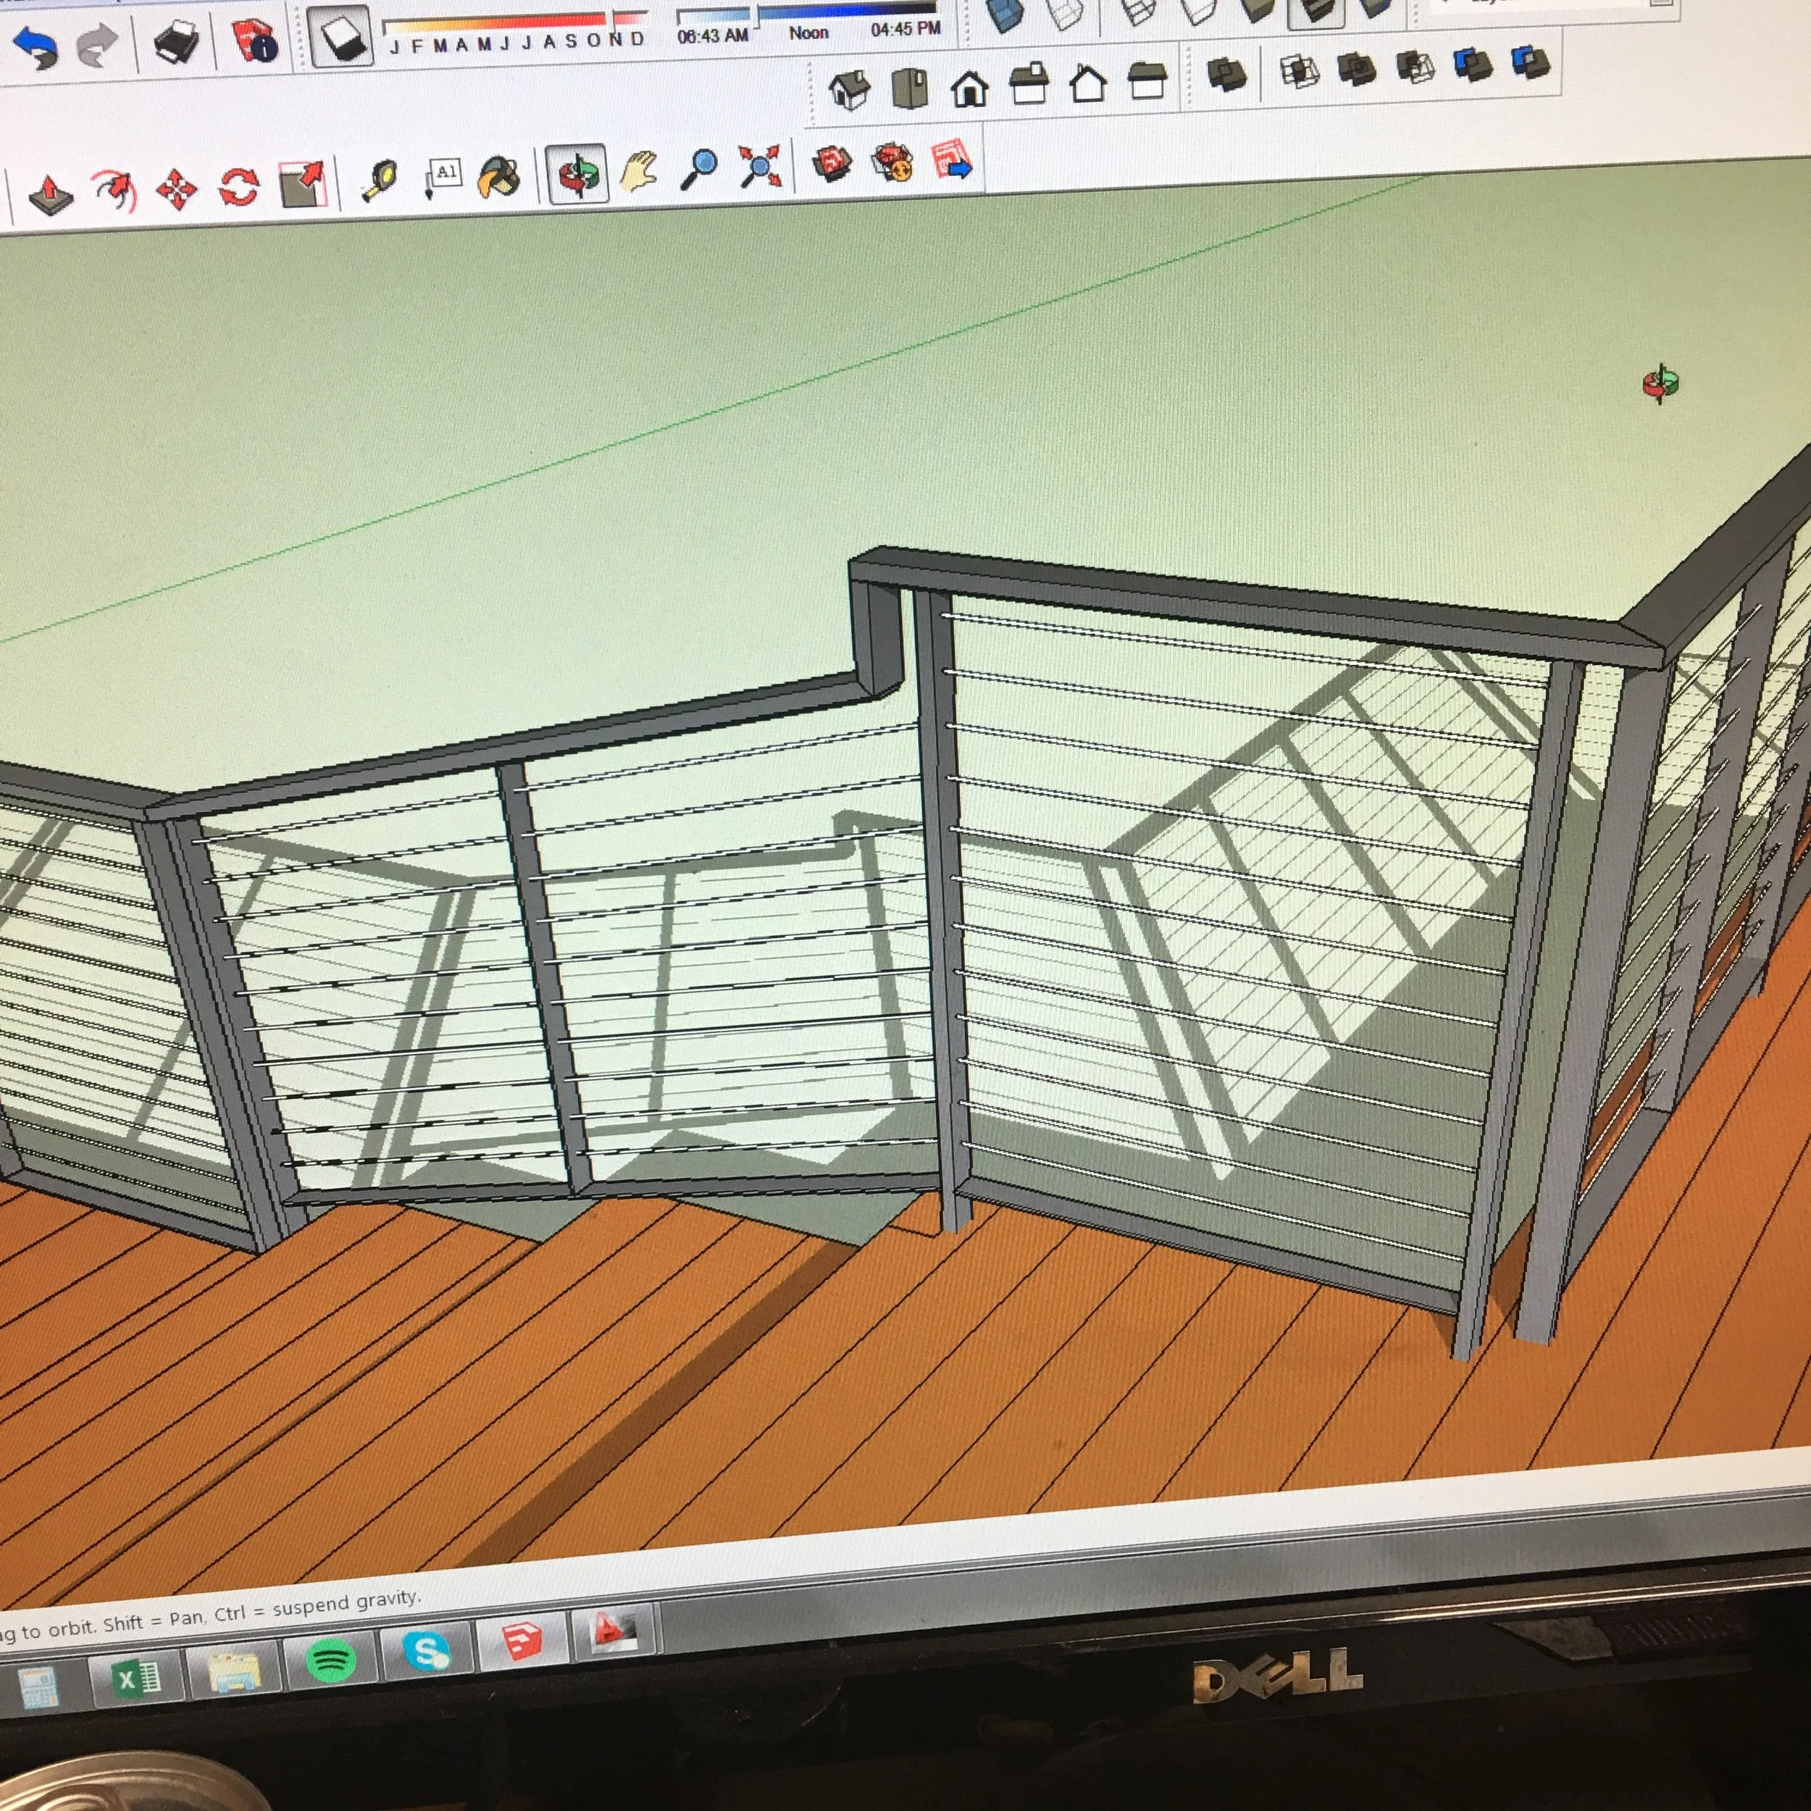The height and width of the screenshot is (1811, 1811).
Task: Click the Zoom Extents tool
Action: click(760, 167)
